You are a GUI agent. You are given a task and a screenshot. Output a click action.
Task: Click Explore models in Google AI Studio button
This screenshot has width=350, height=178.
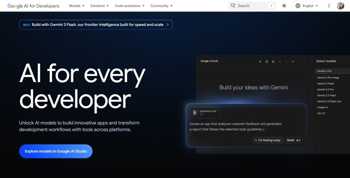point(56,151)
